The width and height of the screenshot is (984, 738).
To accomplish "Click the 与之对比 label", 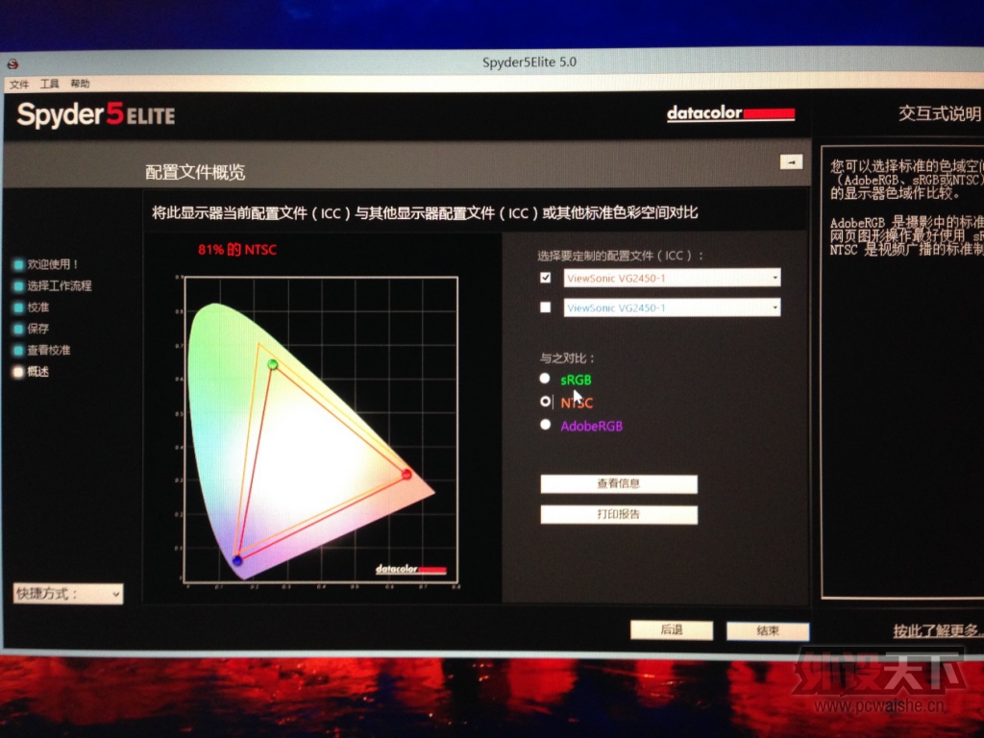I will (x=567, y=358).
